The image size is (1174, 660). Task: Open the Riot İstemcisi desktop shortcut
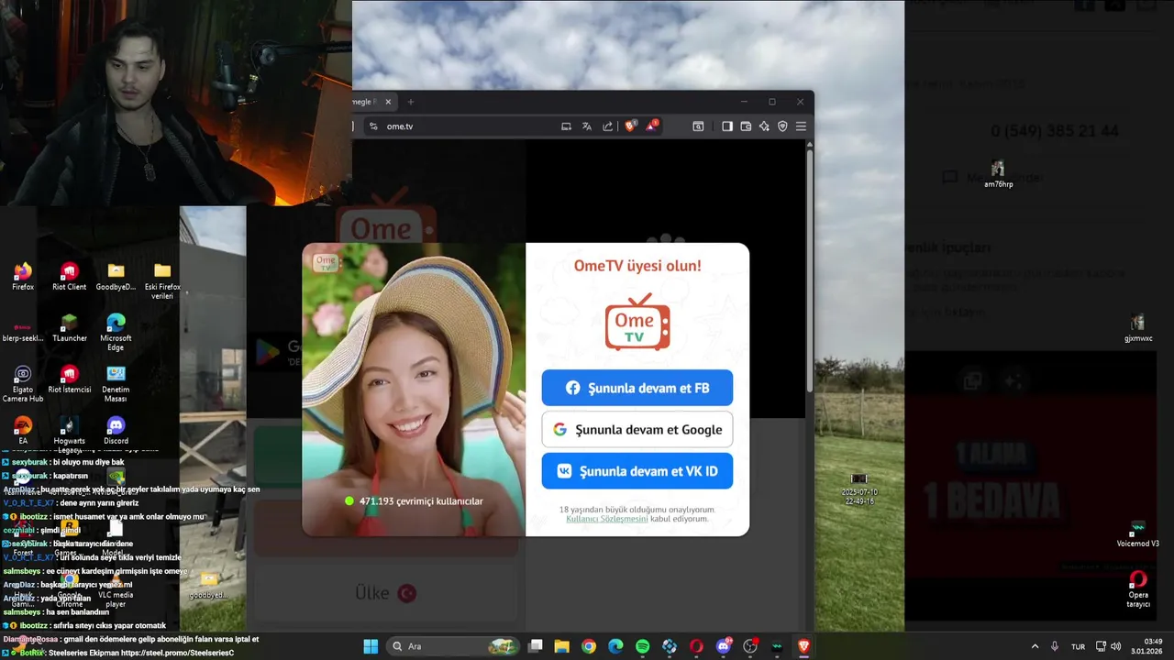[69, 379]
